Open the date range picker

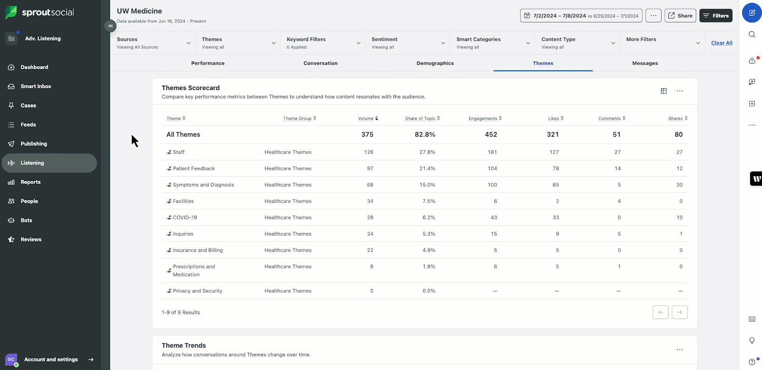click(581, 16)
